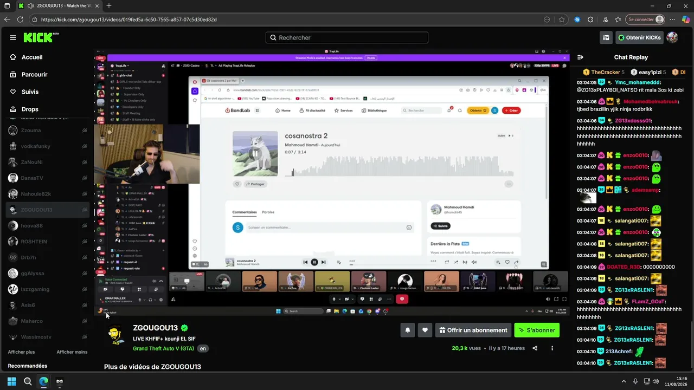Open the Copilot icon in Edge
The height and width of the screenshot is (390, 694).
tap(686, 19)
